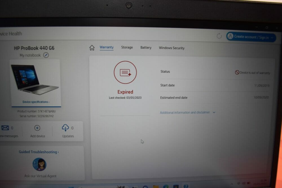Click the question mark icon in the taskbar
This screenshot has height=188, width=282.
186,186
